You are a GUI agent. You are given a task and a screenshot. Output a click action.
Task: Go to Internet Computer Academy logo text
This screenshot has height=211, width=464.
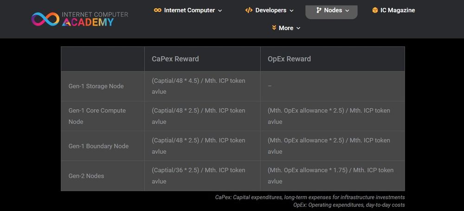point(94,19)
